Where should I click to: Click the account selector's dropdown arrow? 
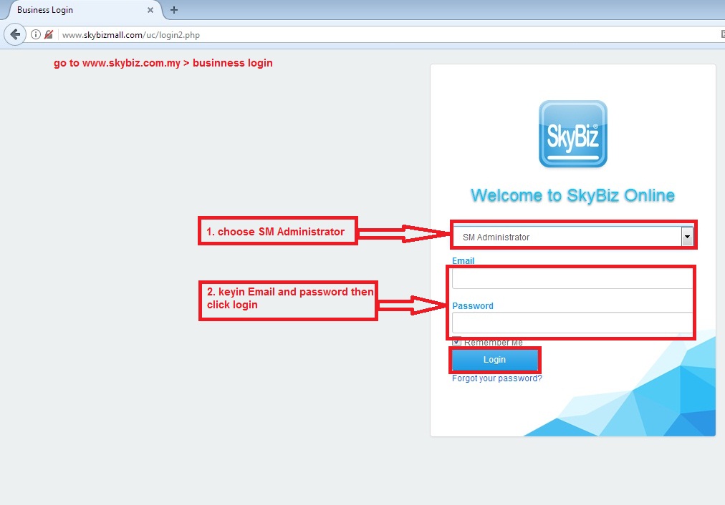tap(686, 235)
